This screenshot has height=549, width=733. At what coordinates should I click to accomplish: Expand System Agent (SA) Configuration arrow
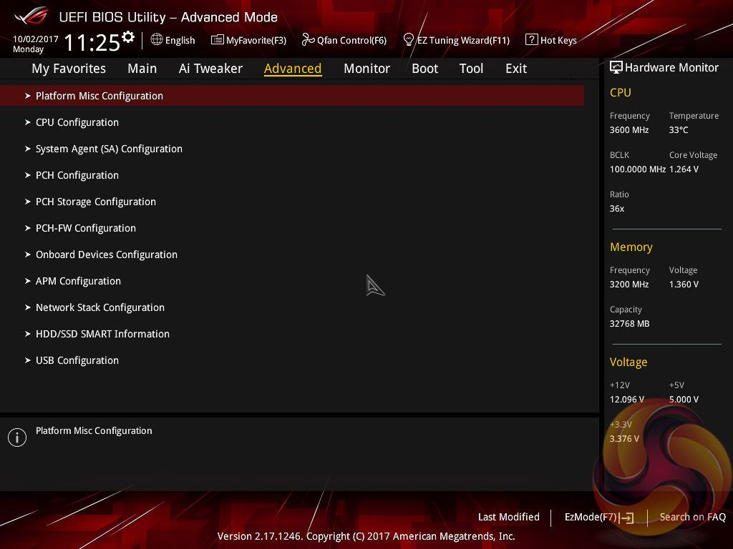click(28, 149)
